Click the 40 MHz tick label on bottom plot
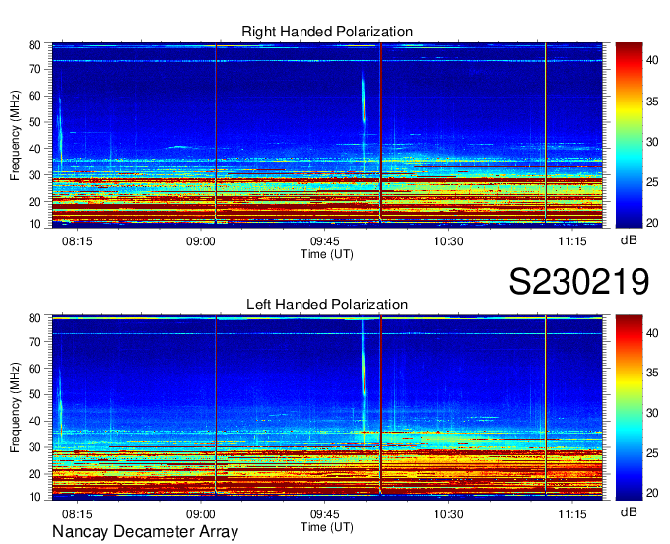Image resolution: width=670 pixels, height=544 pixels. click(34, 422)
